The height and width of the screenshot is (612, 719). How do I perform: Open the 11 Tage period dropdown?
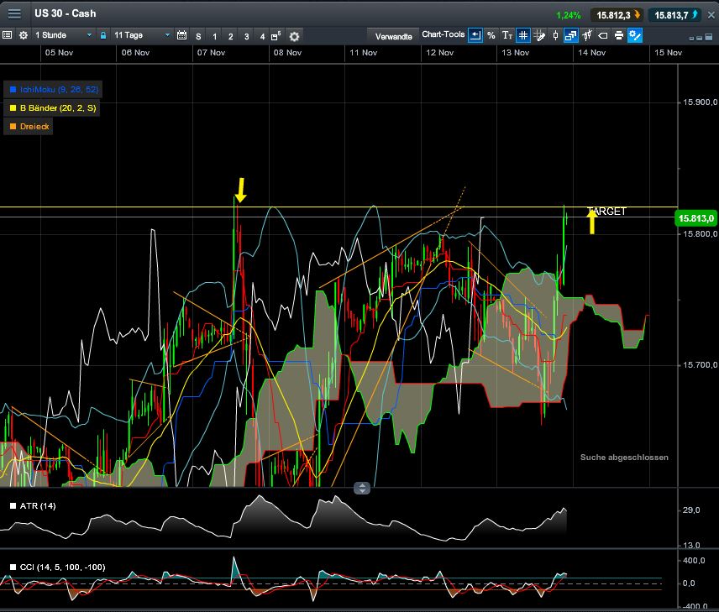tap(141, 36)
